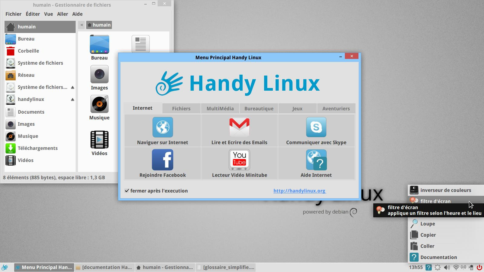
Task: Eject the handylinux volume
Action: [73, 99]
